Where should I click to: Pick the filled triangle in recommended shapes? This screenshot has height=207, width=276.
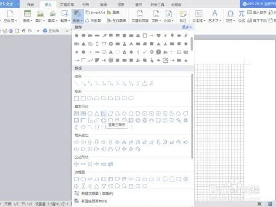pos(83,44)
